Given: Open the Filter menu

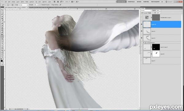Looking at the screenshot, I should pyautogui.click(x=27, y=2).
